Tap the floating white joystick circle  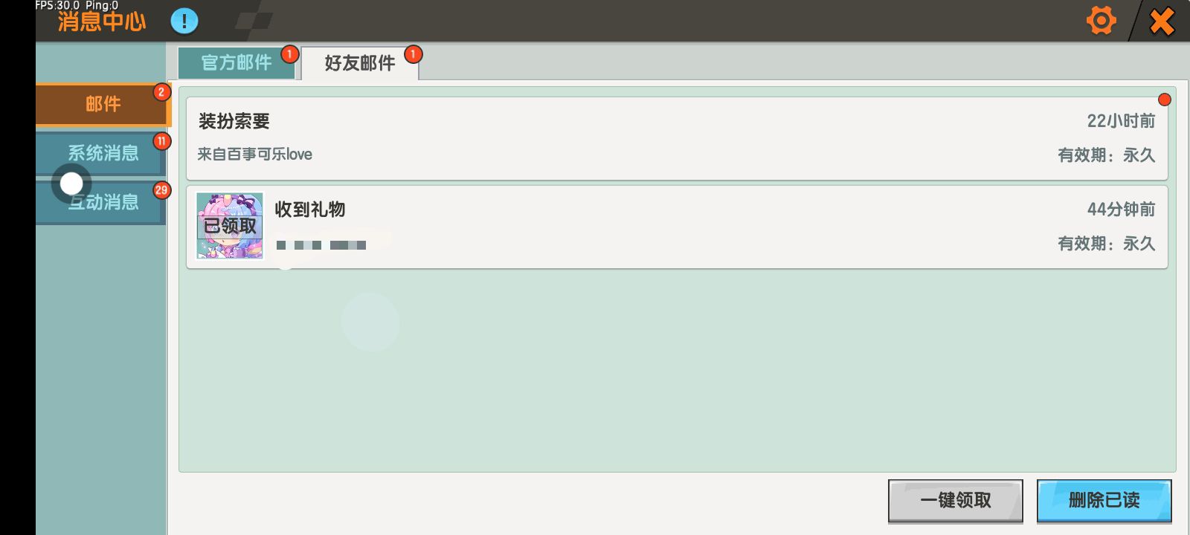click(x=71, y=183)
